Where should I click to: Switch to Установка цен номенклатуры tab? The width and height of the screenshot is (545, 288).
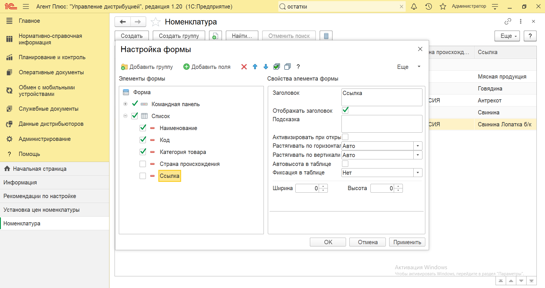click(55, 210)
